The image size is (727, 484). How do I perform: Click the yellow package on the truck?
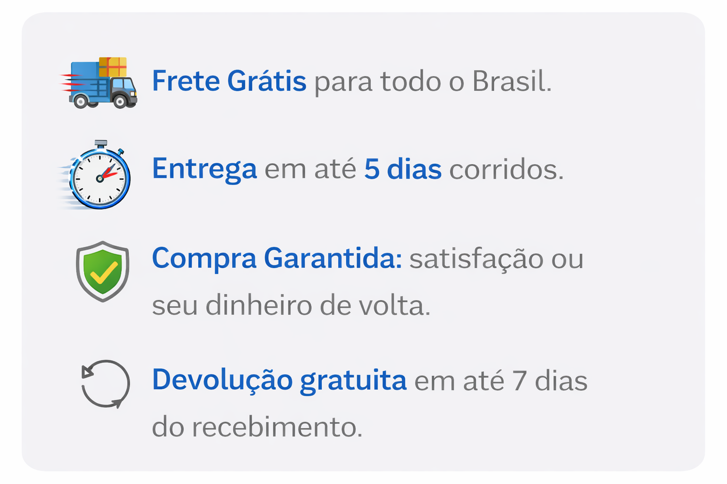(112, 67)
